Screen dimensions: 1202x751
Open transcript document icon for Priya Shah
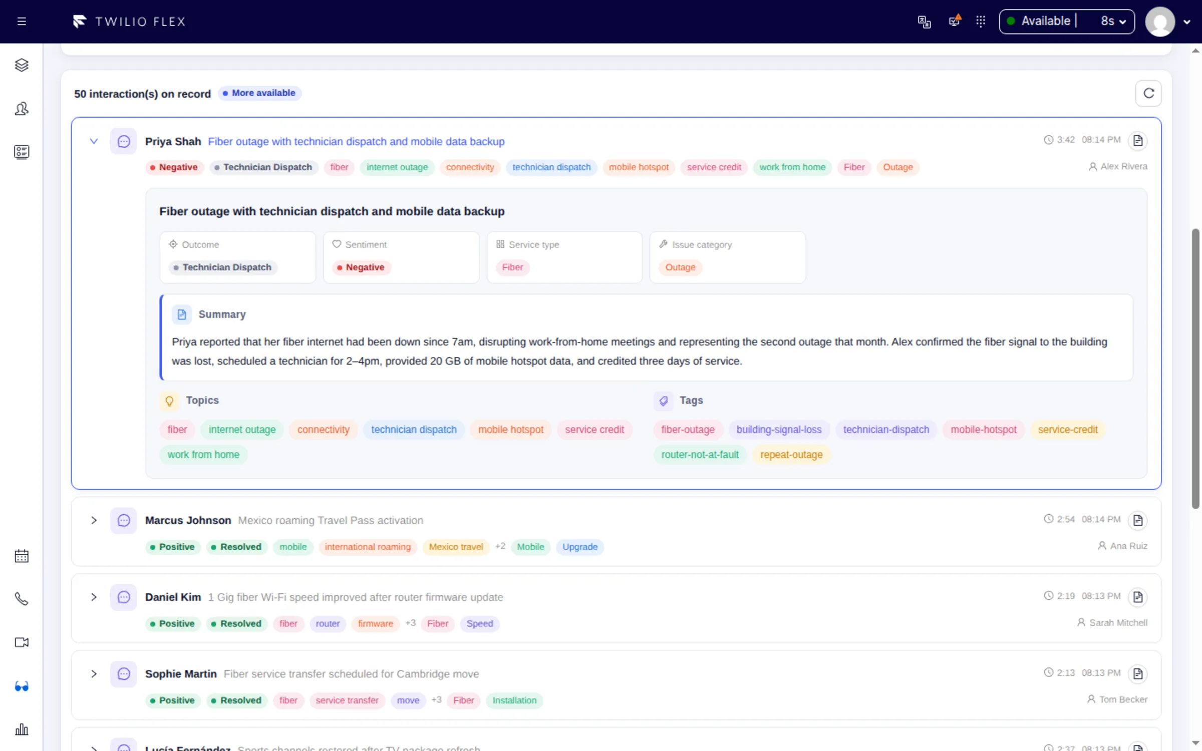click(1138, 141)
